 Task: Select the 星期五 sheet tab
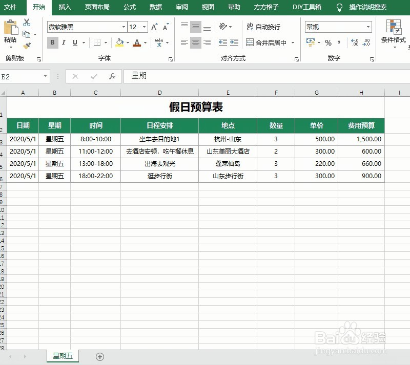pos(62,355)
